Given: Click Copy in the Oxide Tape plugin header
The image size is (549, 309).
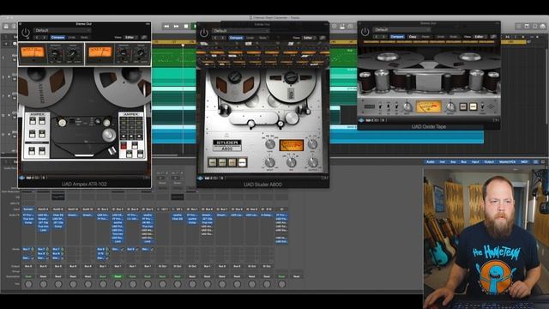Looking at the screenshot, I should [x=413, y=36].
